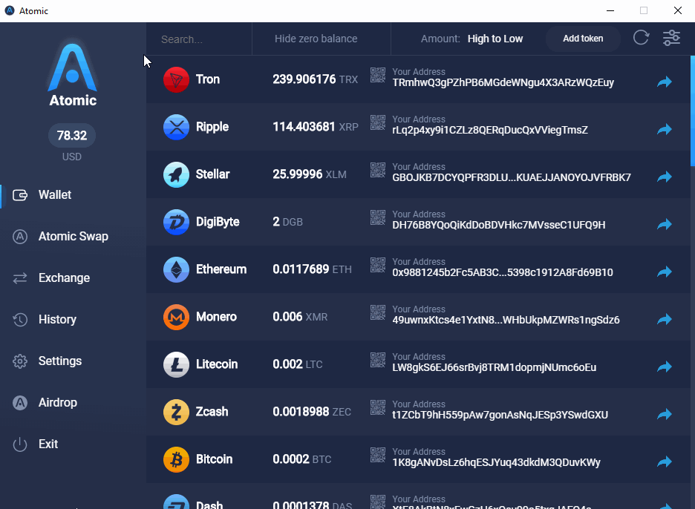
Task: Open Settings from the sidebar
Action: point(47,361)
